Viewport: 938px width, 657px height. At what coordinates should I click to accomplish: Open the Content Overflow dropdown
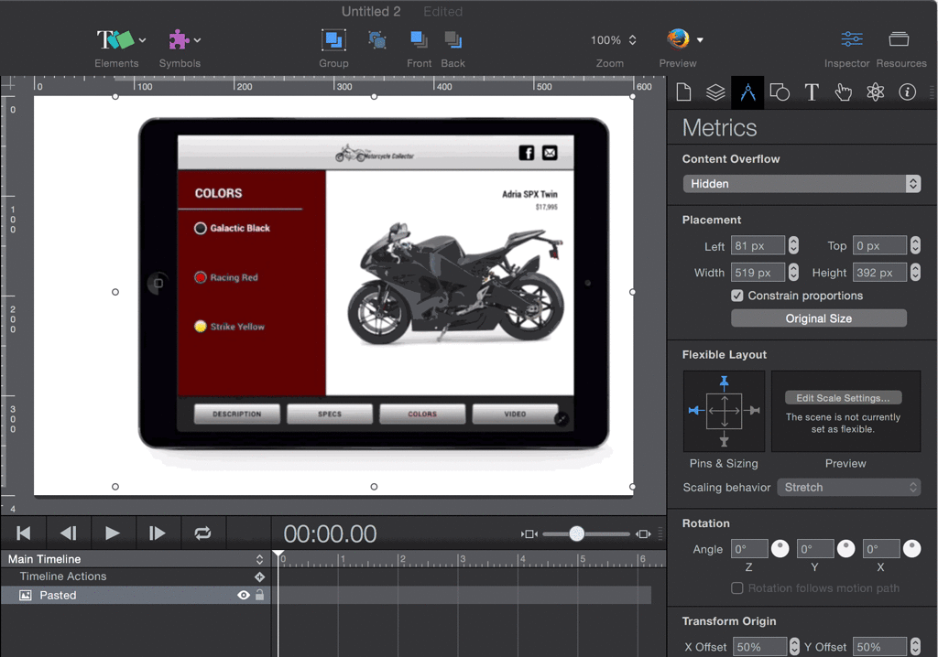tap(802, 183)
